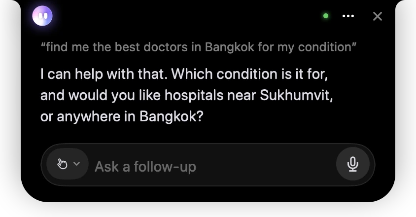Click empty area right of follow-up placeholder
The image size is (416, 217).
pyautogui.click(x=265, y=166)
